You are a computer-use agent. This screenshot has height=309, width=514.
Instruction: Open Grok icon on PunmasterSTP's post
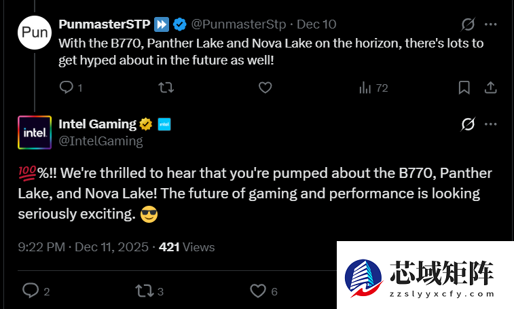pos(468,24)
